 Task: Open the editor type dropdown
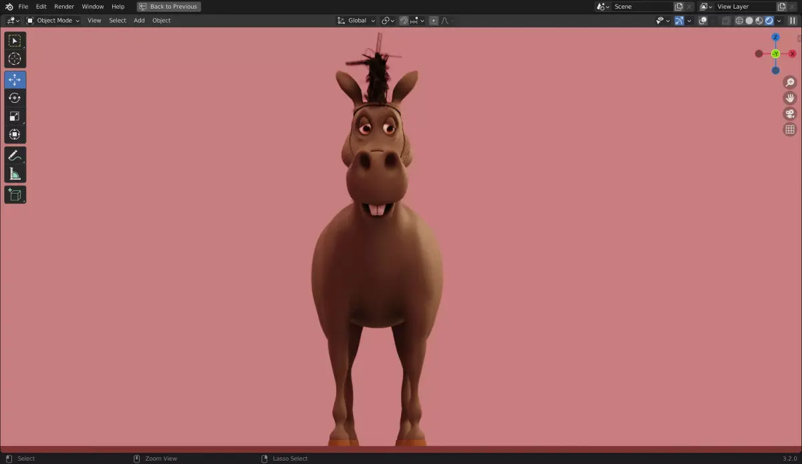[13, 21]
